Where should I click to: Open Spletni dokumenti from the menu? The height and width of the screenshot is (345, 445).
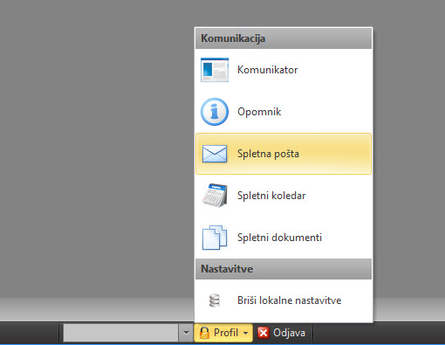click(284, 238)
